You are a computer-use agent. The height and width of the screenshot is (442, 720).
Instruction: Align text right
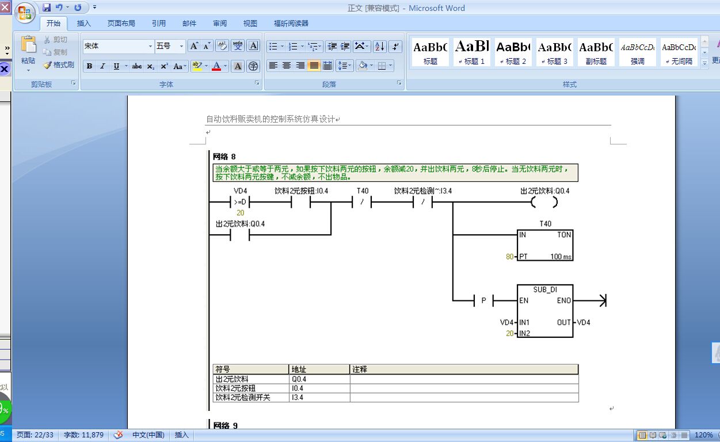[x=300, y=66]
